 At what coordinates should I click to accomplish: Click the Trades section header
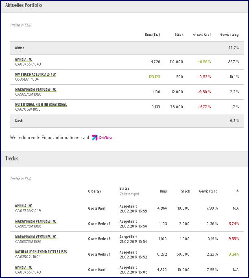point(11,158)
